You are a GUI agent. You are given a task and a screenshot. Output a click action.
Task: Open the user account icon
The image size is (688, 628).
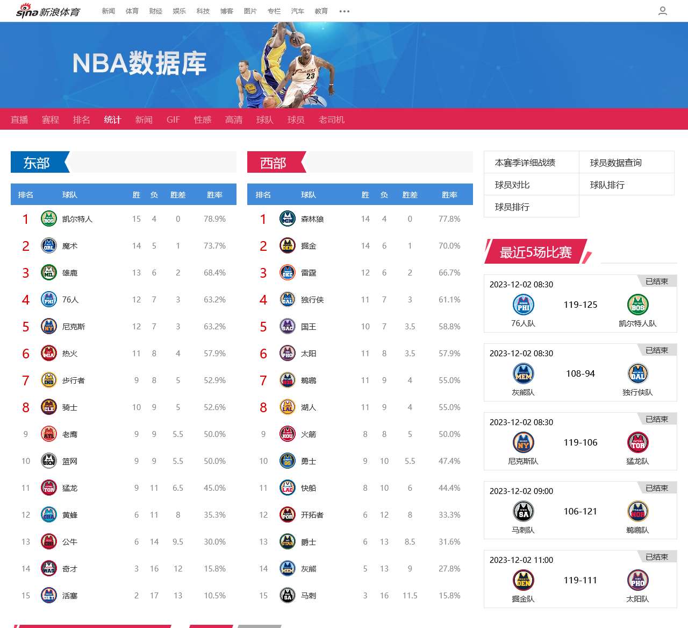click(663, 11)
